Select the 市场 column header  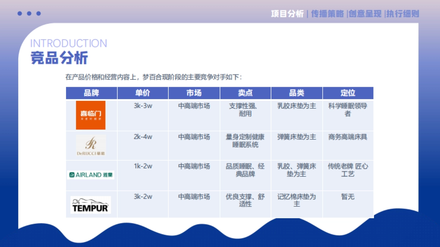194,93
